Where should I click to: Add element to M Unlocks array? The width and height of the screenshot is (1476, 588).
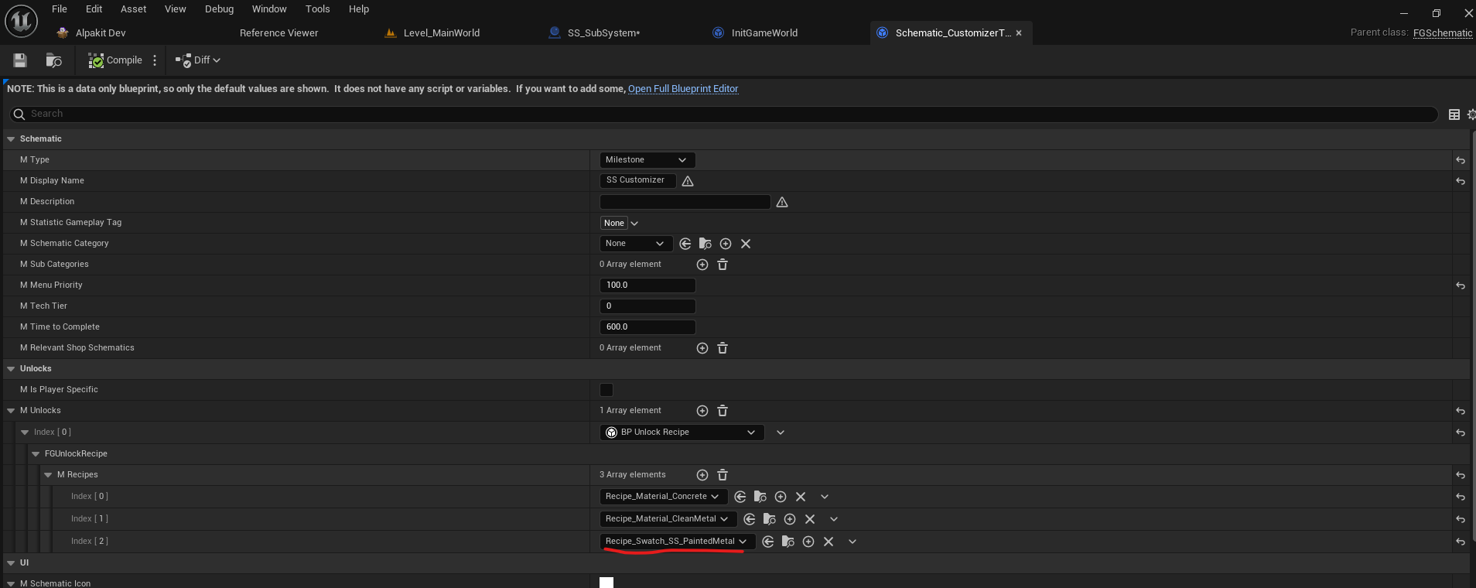(x=702, y=411)
